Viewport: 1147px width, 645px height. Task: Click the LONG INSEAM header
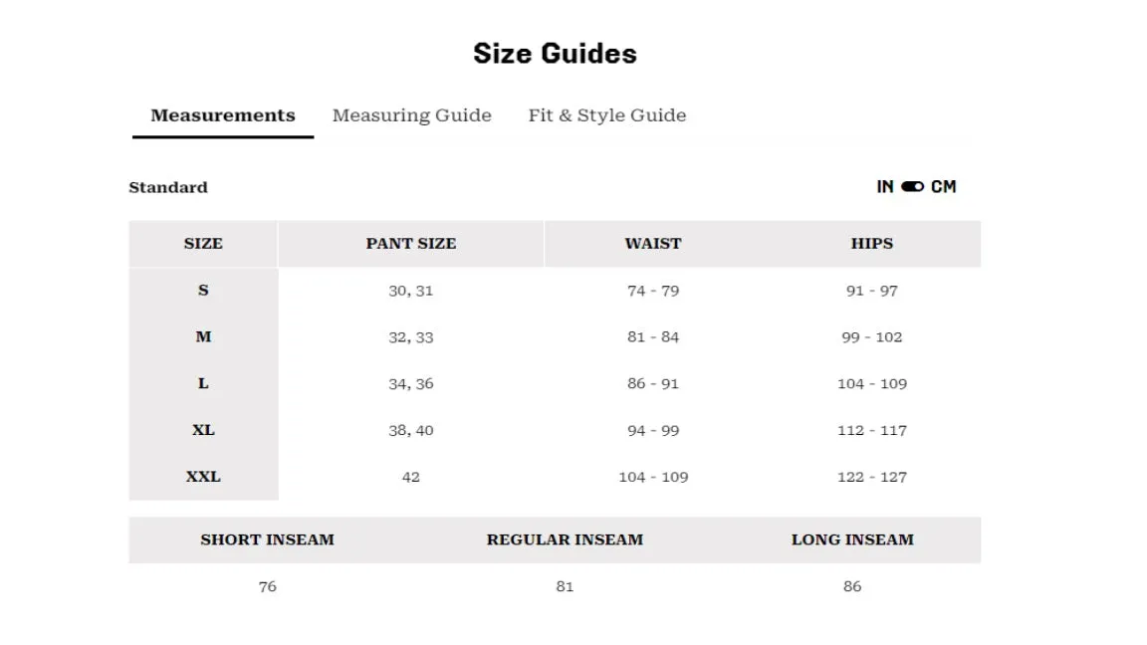pyautogui.click(x=852, y=539)
